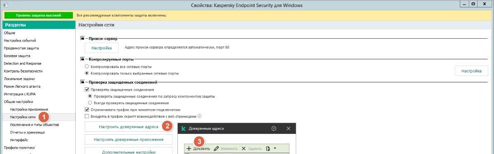Select Всегда проверять защищенные соединения
Screen dimensions: 494x154
pos(91,103)
